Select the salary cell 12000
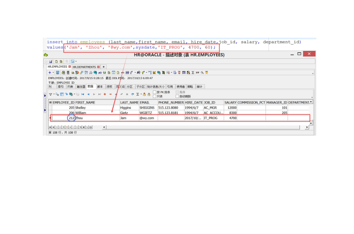The image size is (354, 234). tap(231, 108)
